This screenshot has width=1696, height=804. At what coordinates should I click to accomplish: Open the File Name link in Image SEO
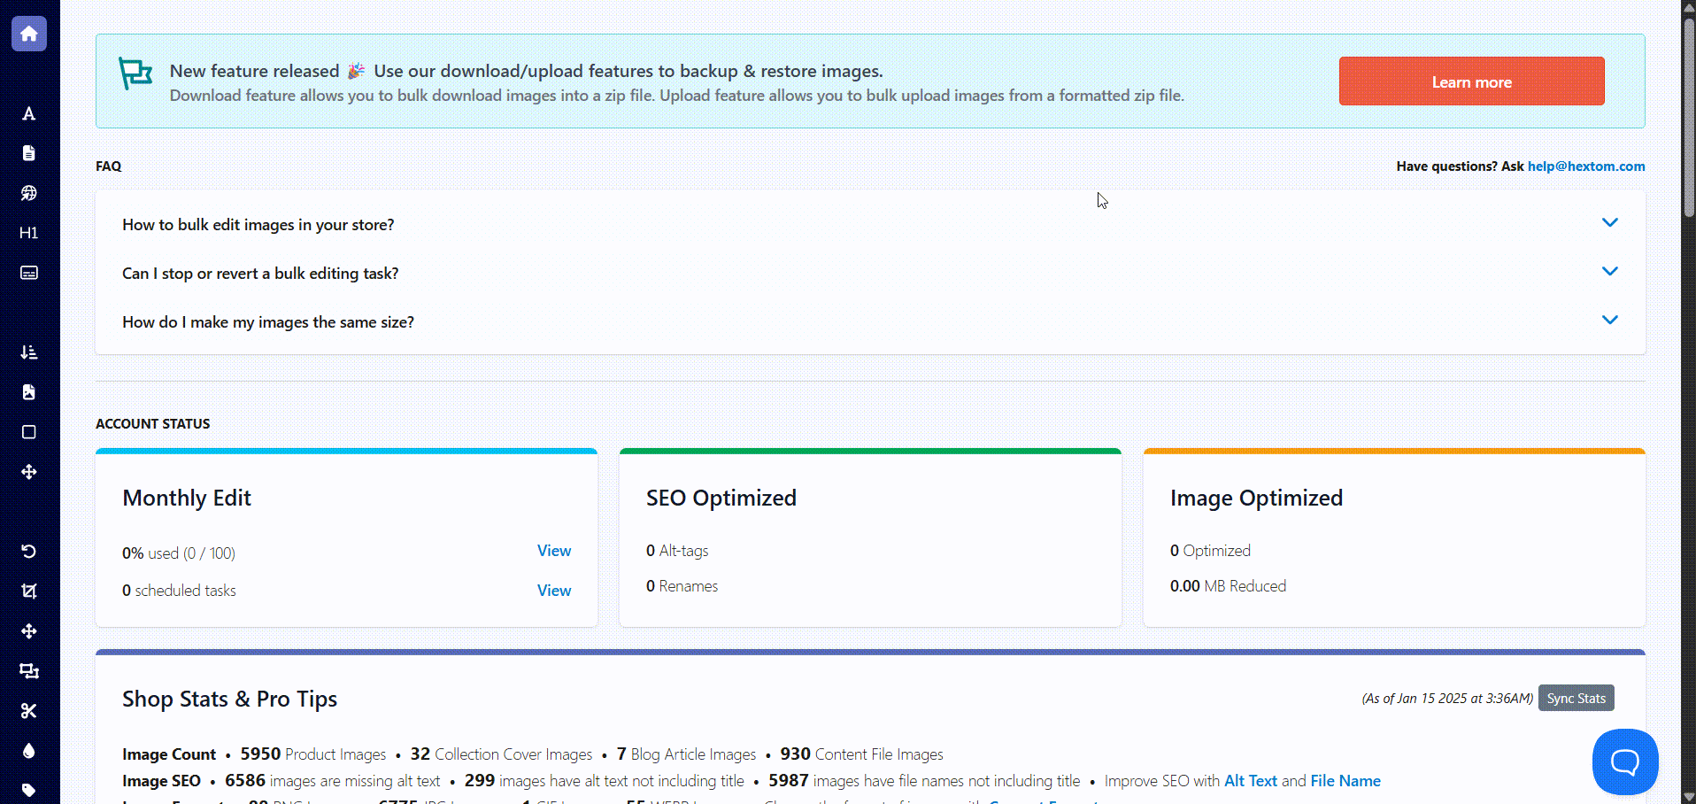pyautogui.click(x=1345, y=781)
